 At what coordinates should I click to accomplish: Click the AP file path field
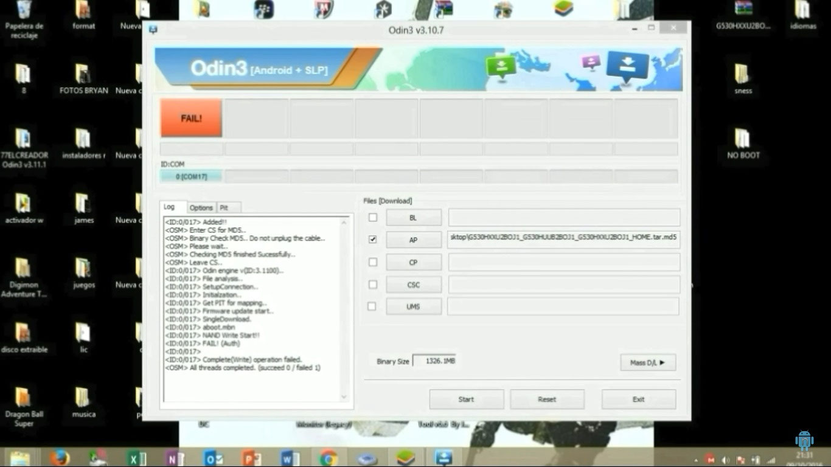(x=563, y=238)
